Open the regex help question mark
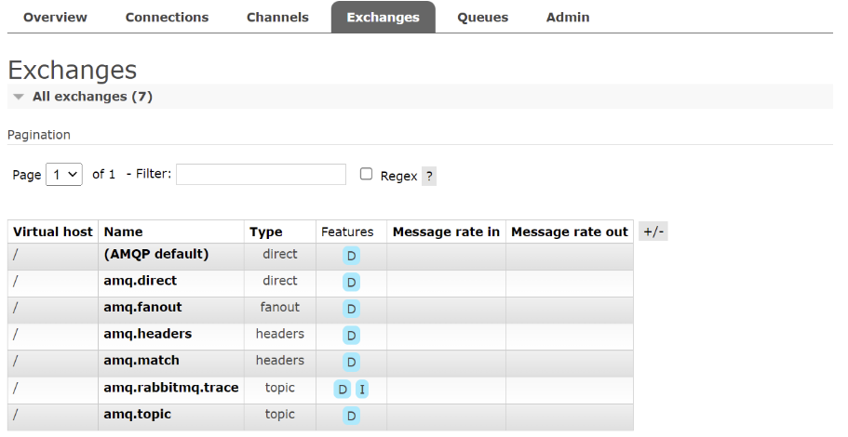 [429, 176]
